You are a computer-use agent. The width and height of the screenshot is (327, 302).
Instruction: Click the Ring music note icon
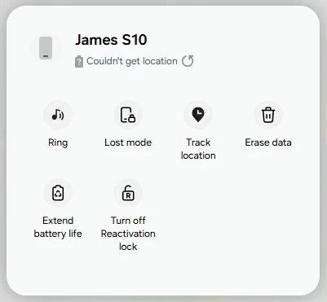(58, 115)
